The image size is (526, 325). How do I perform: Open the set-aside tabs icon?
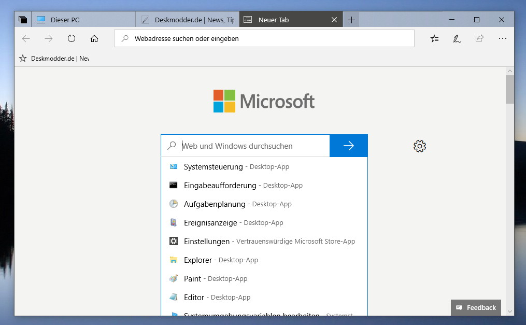[23, 20]
